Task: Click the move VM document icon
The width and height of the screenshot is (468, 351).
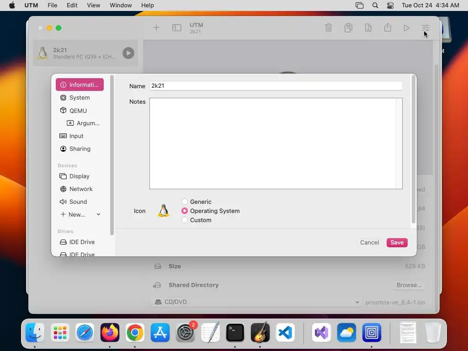Action: (x=368, y=27)
